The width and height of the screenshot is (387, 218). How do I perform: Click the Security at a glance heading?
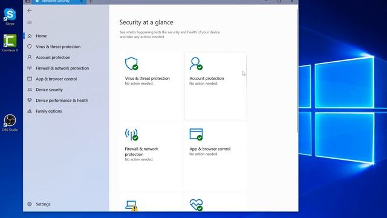coord(146,22)
